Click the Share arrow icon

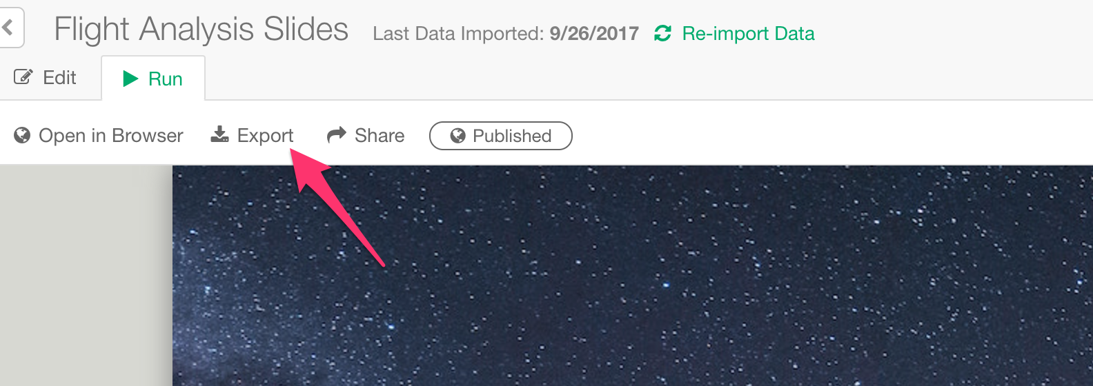tap(337, 134)
